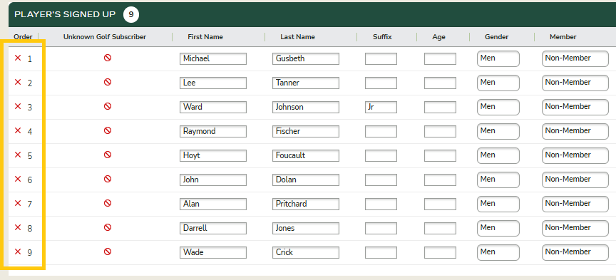Click the Age field for Lee Tanner
This screenshot has width=616, height=280.
click(x=440, y=83)
